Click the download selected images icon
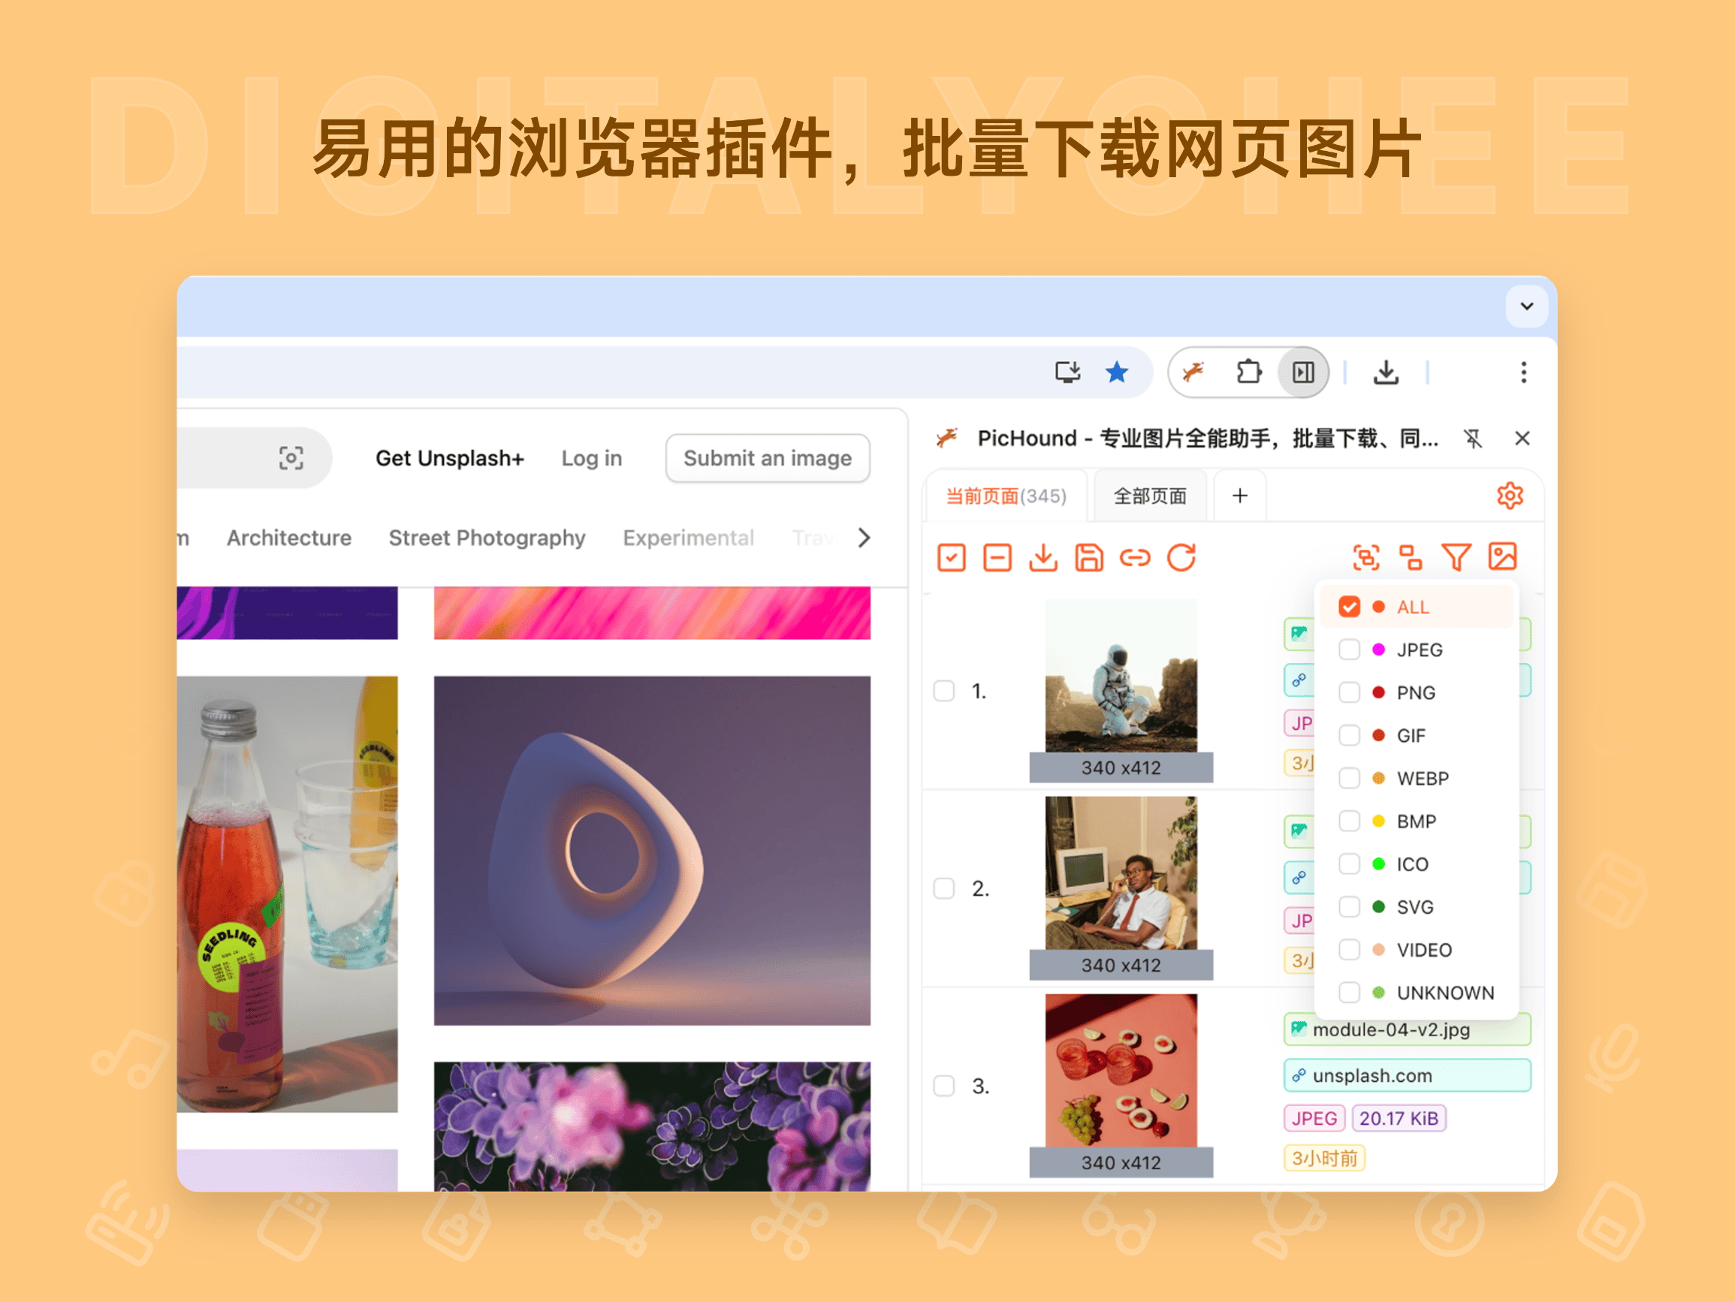1735x1302 pixels. click(x=1044, y=558)
